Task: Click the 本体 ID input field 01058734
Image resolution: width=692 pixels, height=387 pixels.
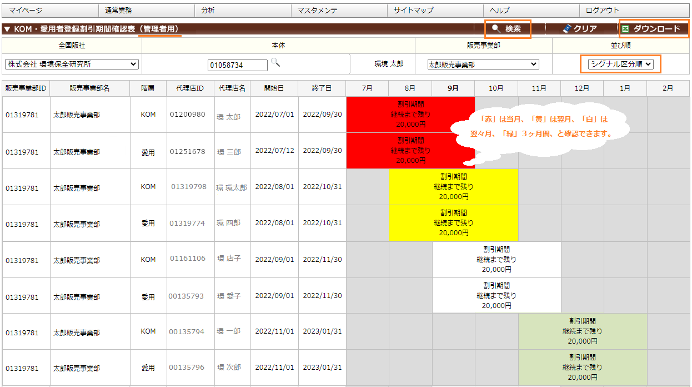Action: [x=238, y=66]
